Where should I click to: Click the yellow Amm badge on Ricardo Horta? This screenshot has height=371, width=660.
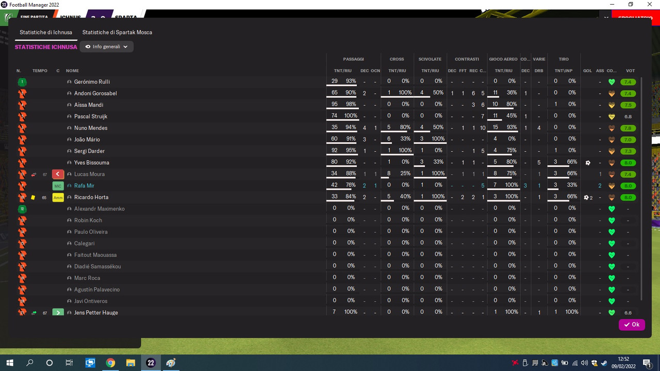[x=58, y=197]
